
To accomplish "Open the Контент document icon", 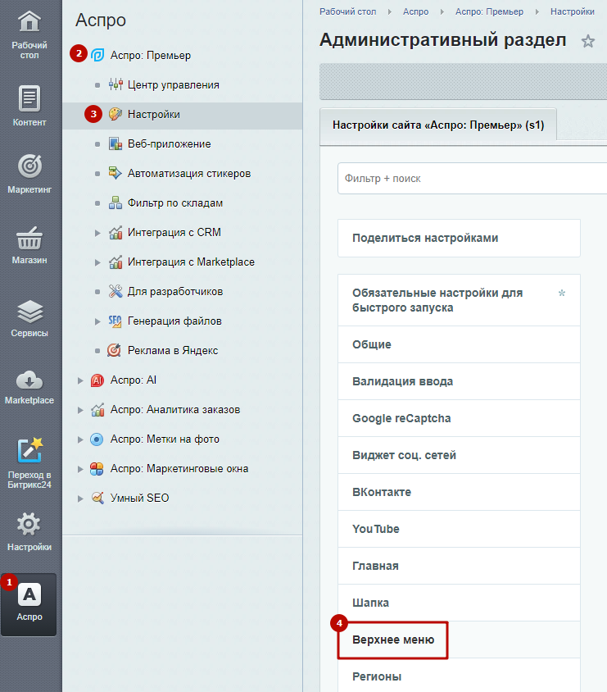I will pos(29,98).
